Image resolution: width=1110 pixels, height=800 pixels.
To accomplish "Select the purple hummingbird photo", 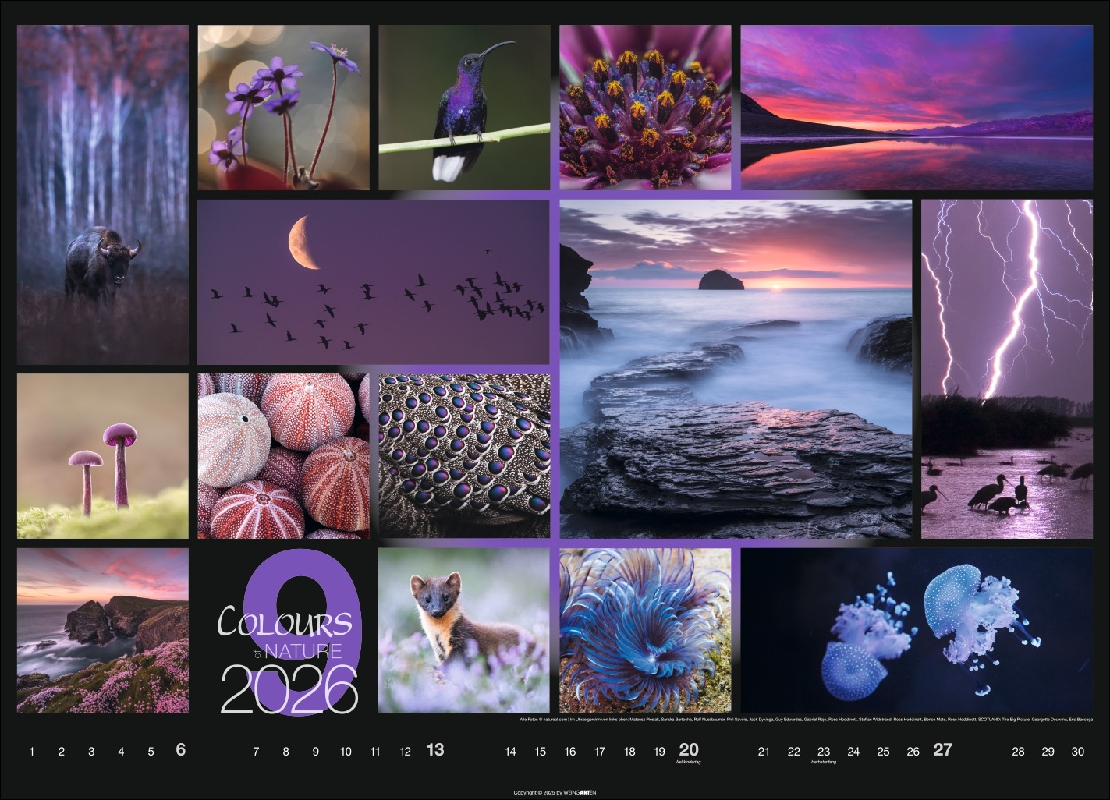I will pos(464,108).
